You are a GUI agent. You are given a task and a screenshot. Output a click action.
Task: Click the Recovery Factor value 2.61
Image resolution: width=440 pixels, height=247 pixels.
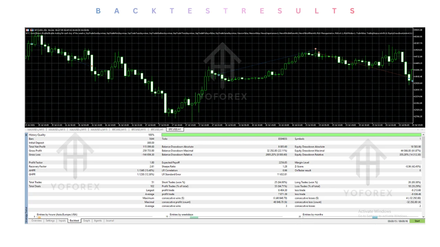(152, 166)
